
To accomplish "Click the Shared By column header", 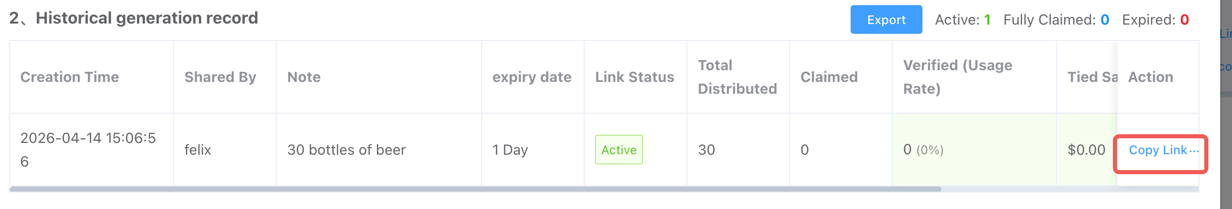I will [x=220, y=77].
